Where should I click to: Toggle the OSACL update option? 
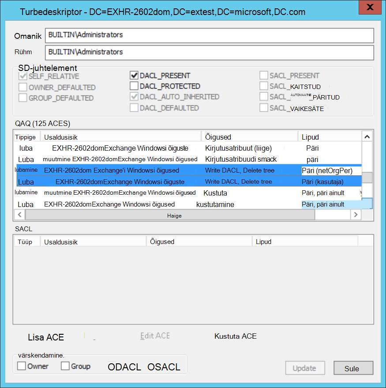point(164,367)
